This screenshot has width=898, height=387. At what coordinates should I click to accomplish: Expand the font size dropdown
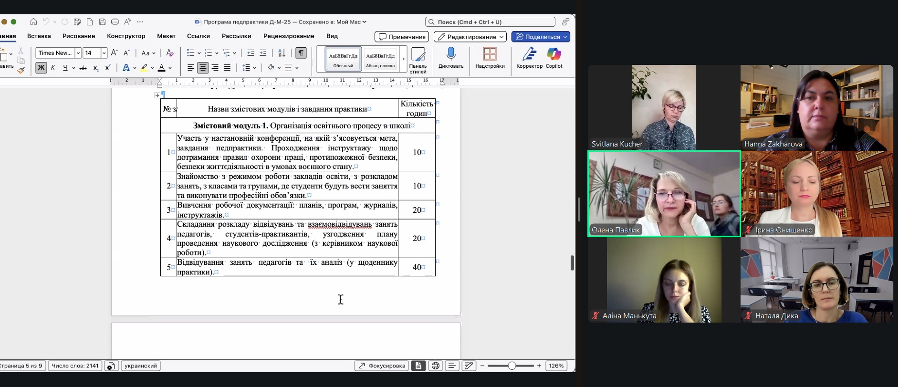104,53
